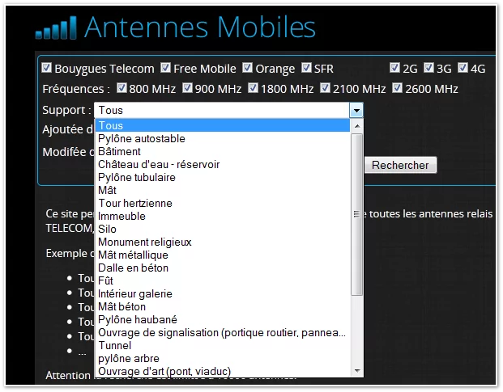Uncheck the Bouygues Telecom checkbox
503x392 pixels.
click(47, 68)
